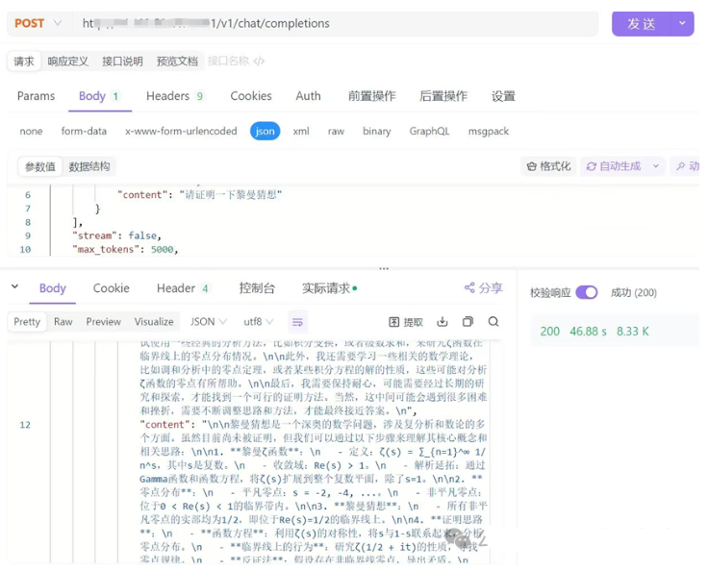708x571 pixels.
Task: Toggle the 校验响应 switch
Action: (587, 292)
